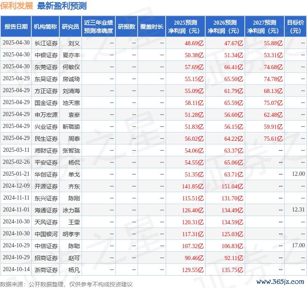Viewport: 307px width, 288px height.
Task: Click analyst name 房诚琦
Action: 71,79
